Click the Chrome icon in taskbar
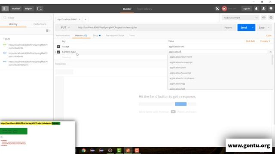The height and width of the screenshot is (154, 275). tap(84, 150)
